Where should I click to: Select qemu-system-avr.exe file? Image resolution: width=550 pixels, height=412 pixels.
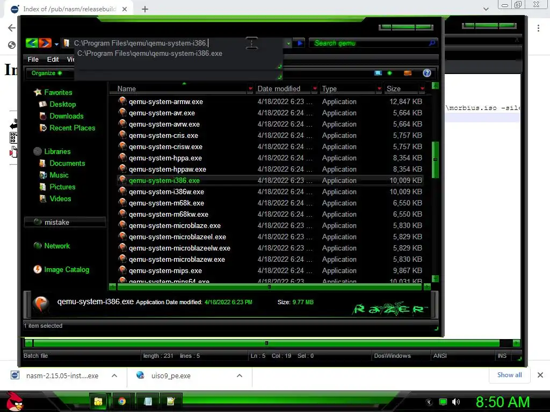pyautogui.click(x=162, y=113)
